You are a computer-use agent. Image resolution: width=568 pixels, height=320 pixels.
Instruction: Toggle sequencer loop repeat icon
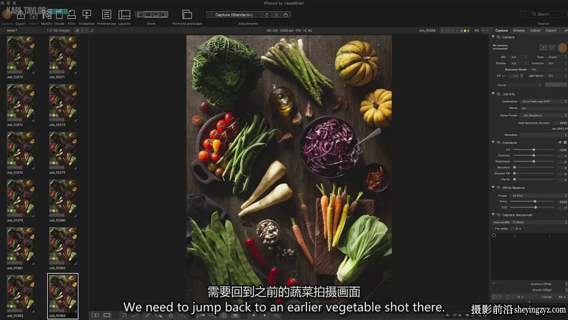click(x=508, y=296)
